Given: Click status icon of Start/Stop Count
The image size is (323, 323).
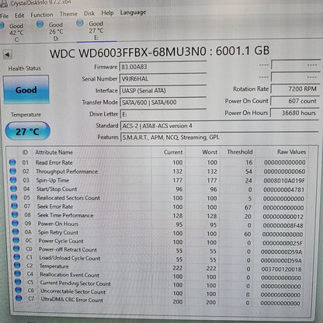Looking at the screenshot, I should coord(14,189).
